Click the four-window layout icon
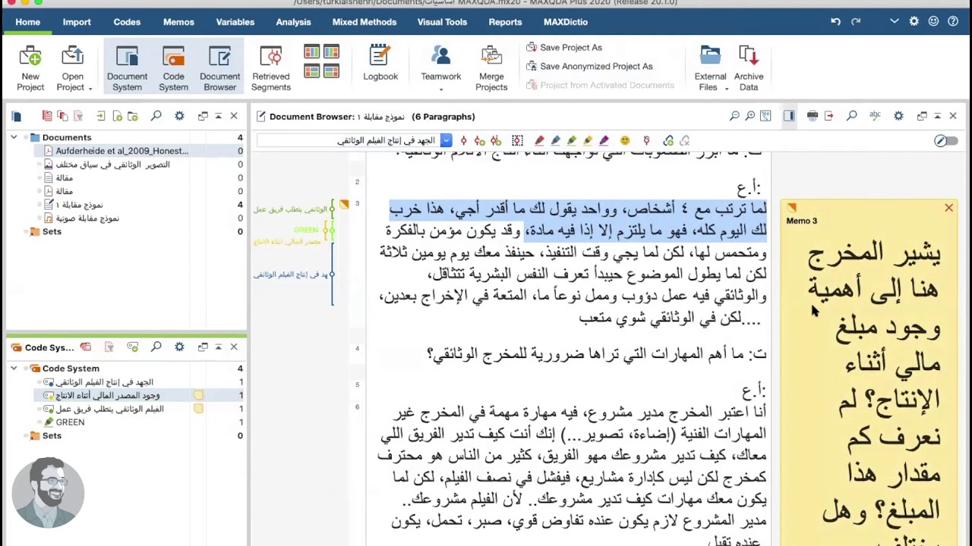 tap(321, 61)
